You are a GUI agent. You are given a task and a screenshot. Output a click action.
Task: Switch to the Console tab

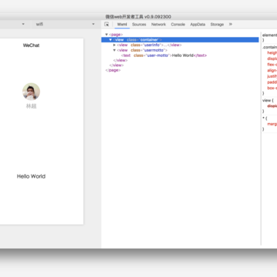[x=178, y=25]
